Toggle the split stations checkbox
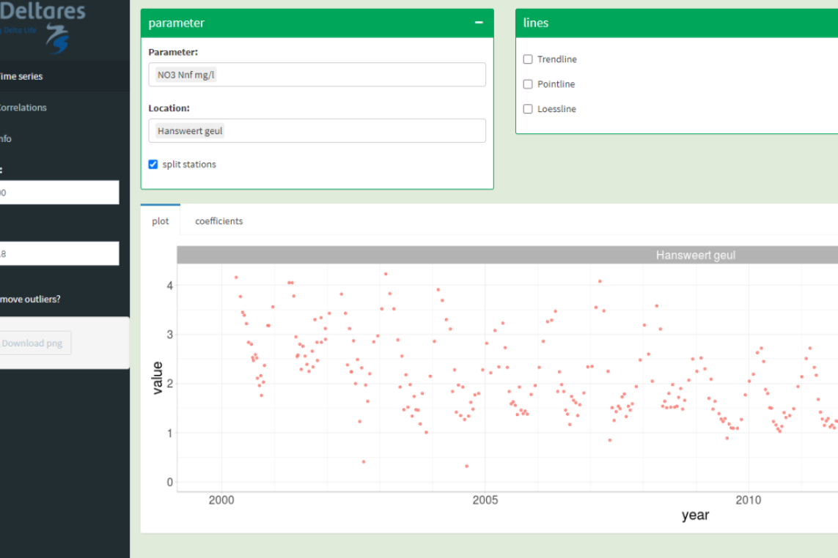The width and height of the screenshot is (838, 558). [153, 165]
